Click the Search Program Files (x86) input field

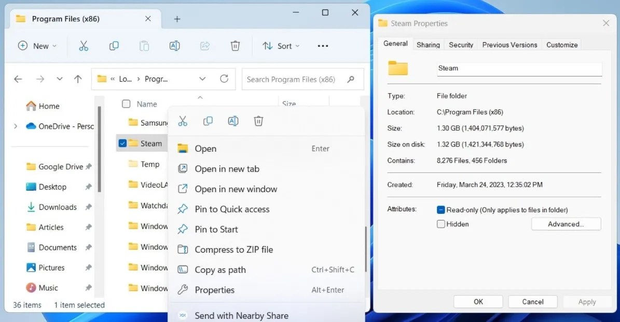296,79
